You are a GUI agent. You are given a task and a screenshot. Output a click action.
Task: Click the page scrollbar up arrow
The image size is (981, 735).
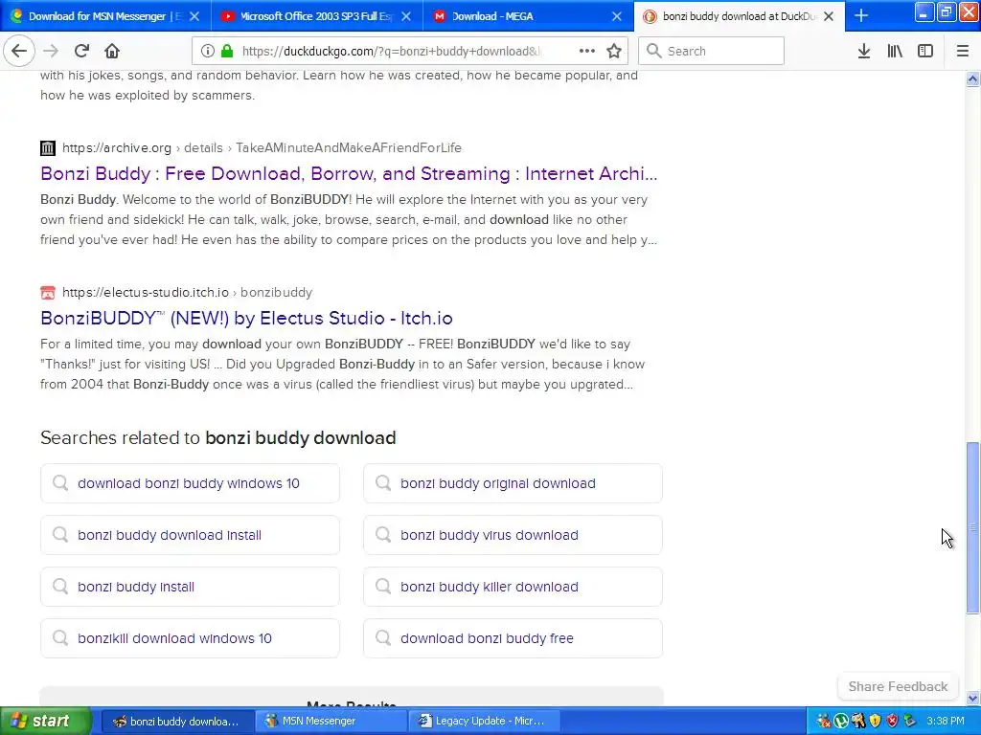972,78
